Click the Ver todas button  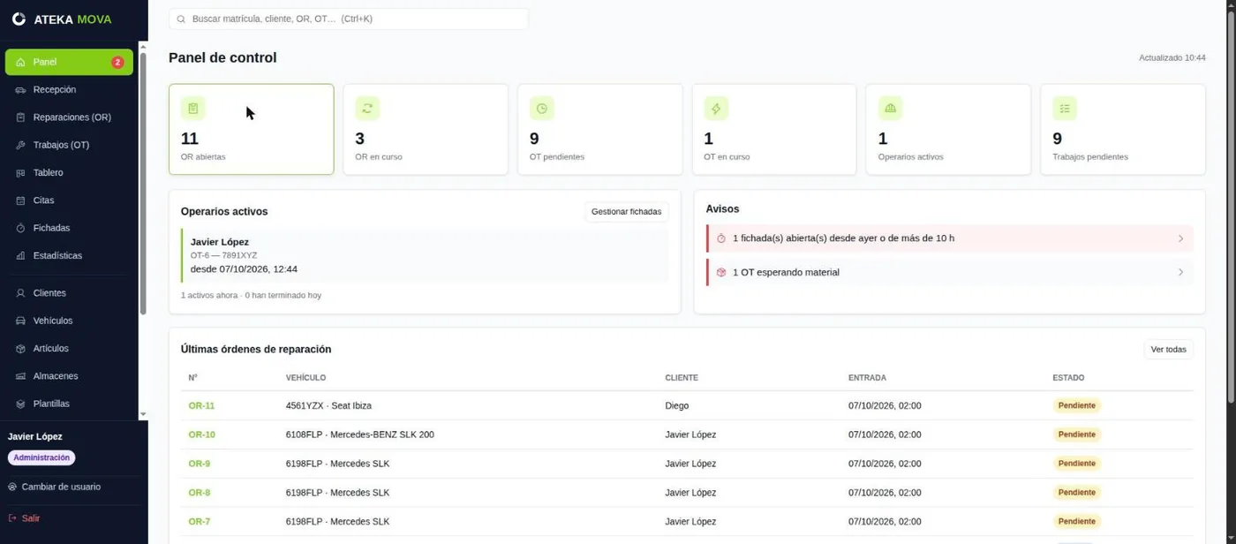pos(1168,350)
